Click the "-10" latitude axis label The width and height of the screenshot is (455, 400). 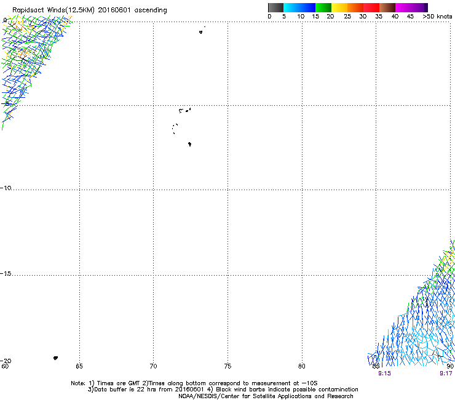[x=6, y=188]
